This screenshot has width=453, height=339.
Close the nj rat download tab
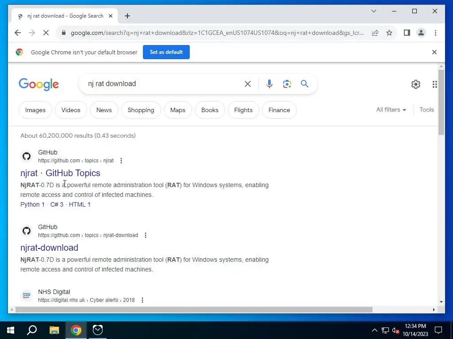coord(110,16)
